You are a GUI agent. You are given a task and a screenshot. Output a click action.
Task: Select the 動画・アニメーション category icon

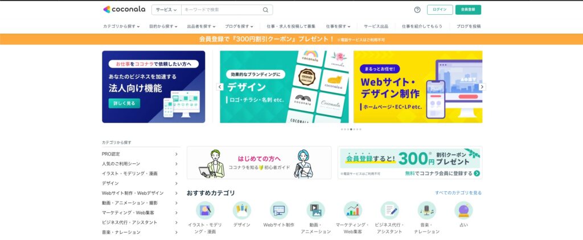[315, 210]
